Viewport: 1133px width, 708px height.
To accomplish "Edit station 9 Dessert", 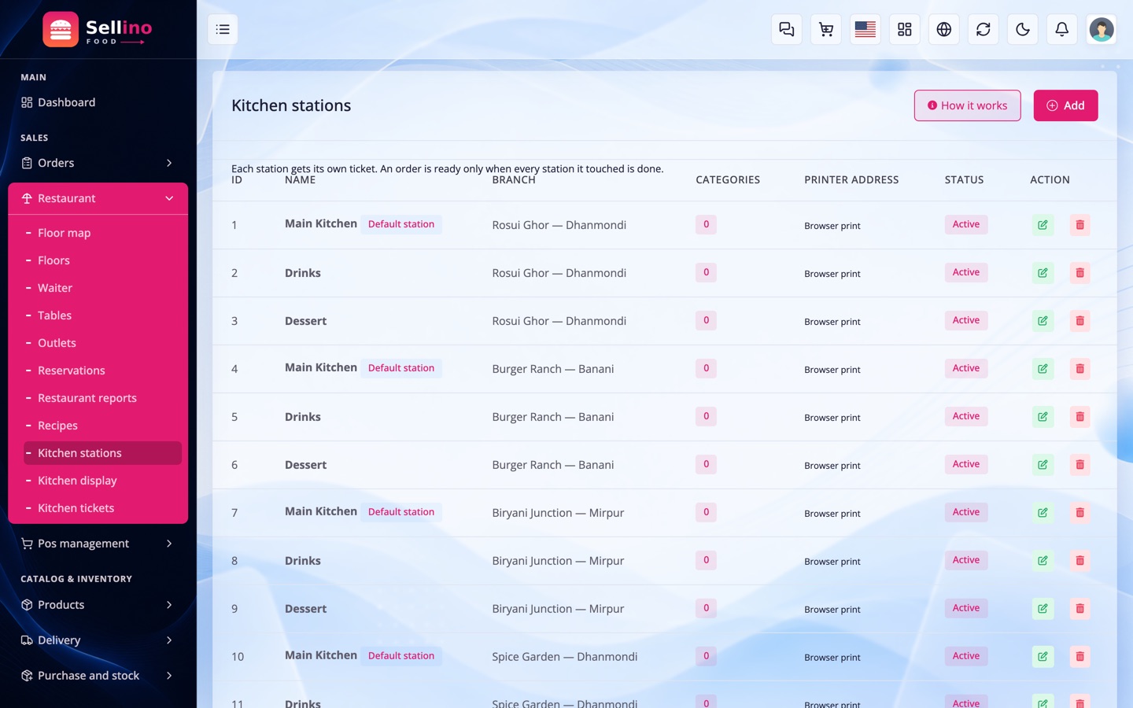I will pyautogui.click(x=1043, y=609).
